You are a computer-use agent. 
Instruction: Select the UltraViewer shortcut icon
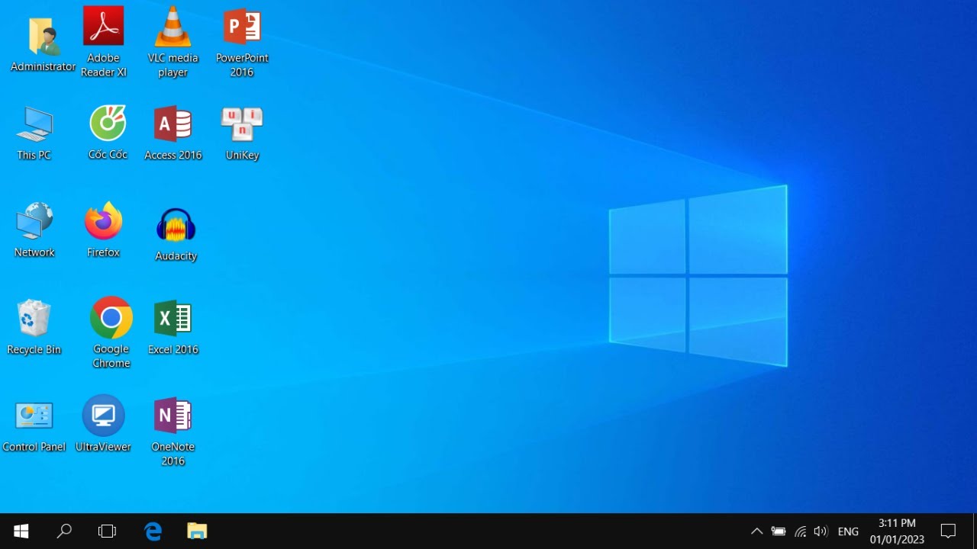[103, 416]
